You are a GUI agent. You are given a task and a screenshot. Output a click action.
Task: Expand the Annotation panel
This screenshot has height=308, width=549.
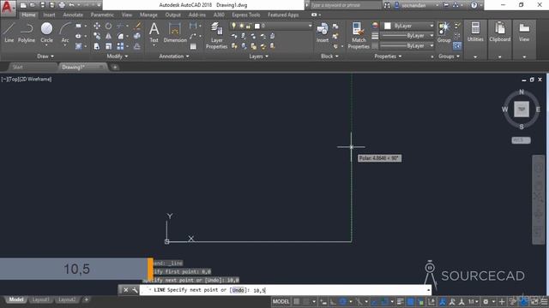[x=174, y=56]
